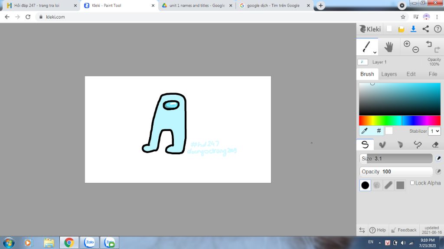The height and width of the screenshot is (249, 444).
Task: Click the kleki.com address bar
Action: click(x=218, y=17)
